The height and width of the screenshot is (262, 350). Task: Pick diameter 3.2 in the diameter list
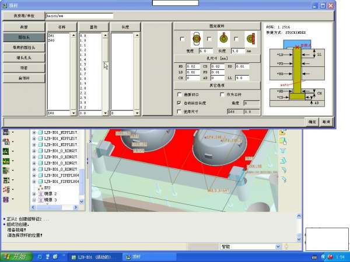83,107
